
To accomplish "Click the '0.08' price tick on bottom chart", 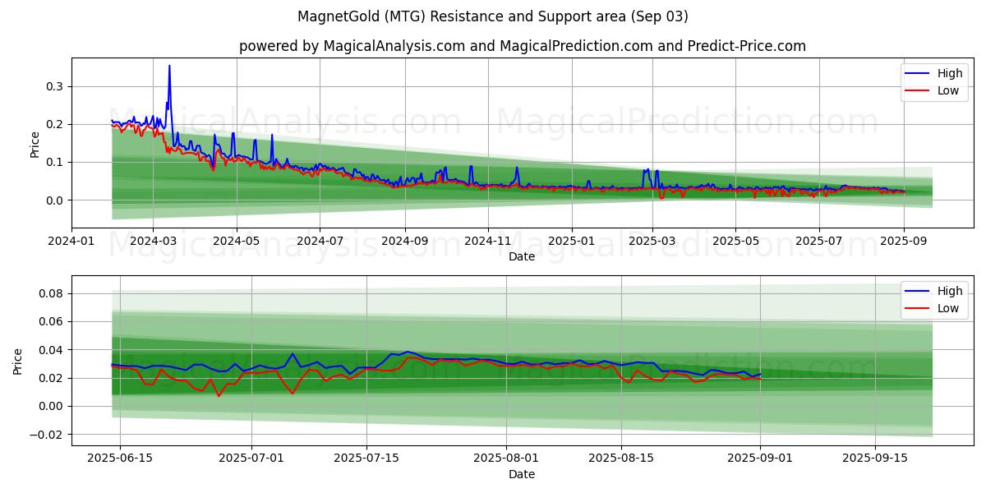I will 51,293.
